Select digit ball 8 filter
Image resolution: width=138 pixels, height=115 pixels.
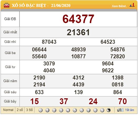pyautogui.click(x=95, y=110)
